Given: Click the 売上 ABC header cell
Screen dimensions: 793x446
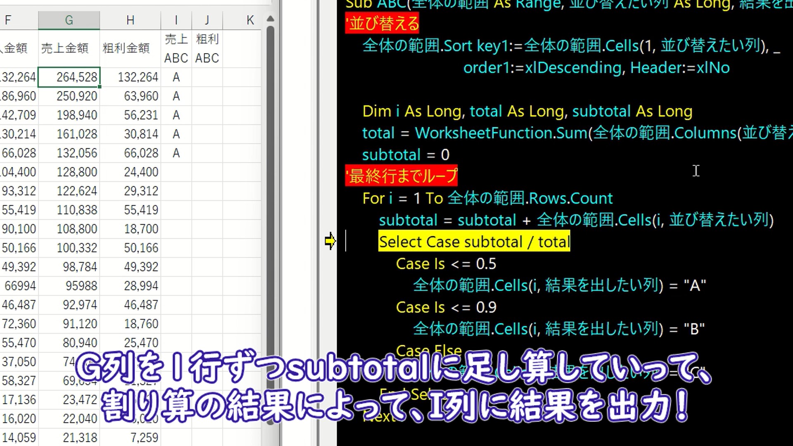Looking at the screenshot, I should (176, 48).
